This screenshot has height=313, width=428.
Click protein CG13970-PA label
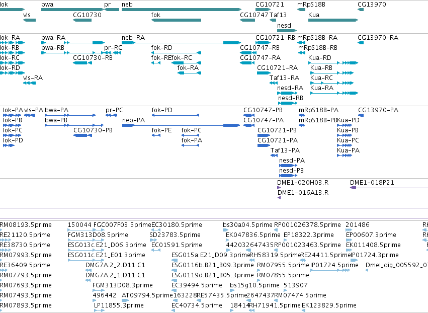click(378, 110)
